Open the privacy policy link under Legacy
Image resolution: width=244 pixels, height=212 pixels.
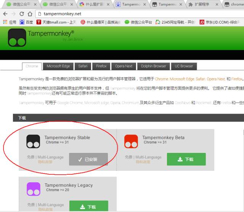(x=45, y=209)
